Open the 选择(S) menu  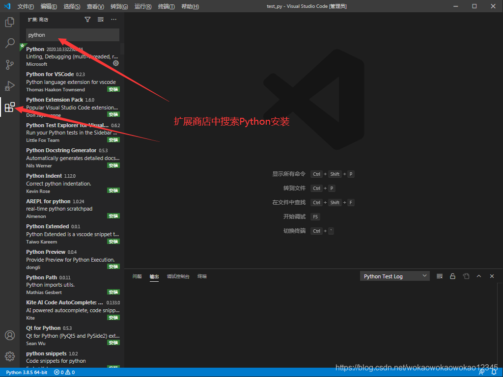72,6
